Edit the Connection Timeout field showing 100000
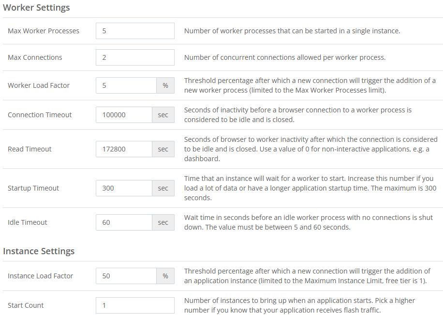Image resolution: width=443 pixels, height=315 pixels. tap(124, 115)
